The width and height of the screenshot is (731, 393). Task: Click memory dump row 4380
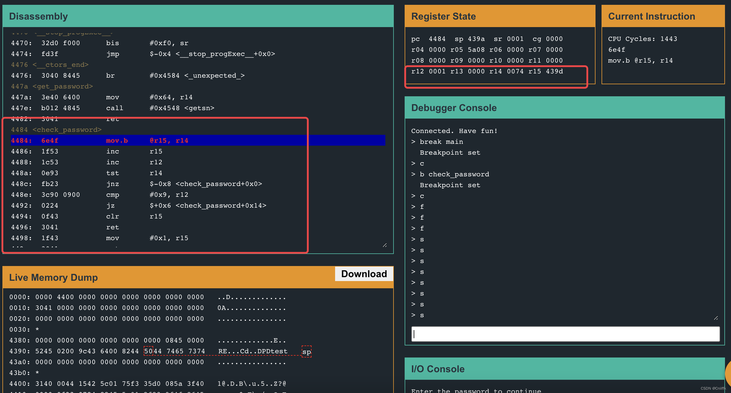tap(148, 340)
